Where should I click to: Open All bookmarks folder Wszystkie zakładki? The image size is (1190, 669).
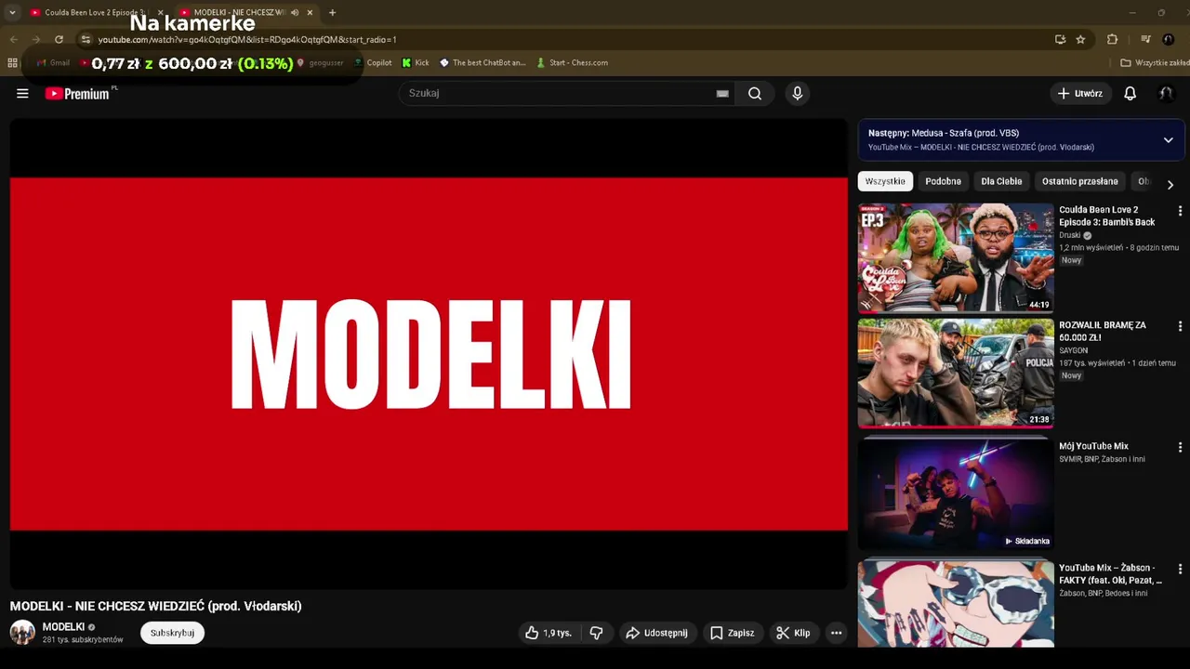pos(1154,63)
